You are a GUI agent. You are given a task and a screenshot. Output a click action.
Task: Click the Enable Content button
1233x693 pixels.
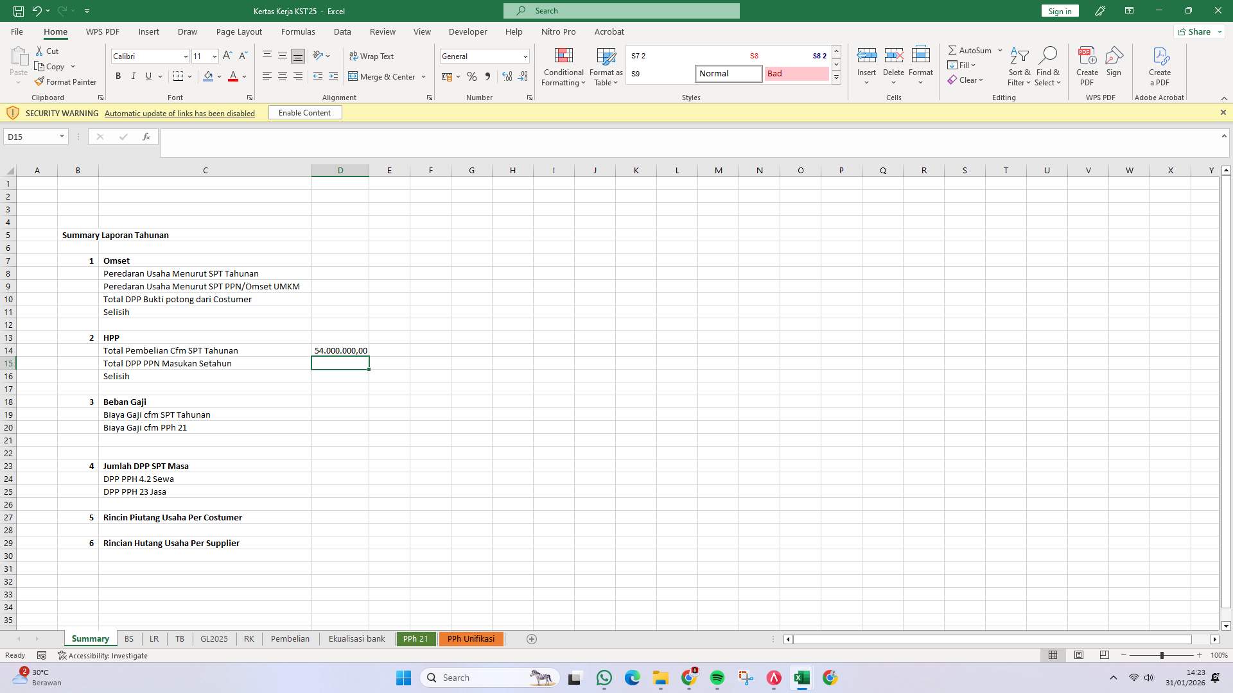(x=304, y=112)
